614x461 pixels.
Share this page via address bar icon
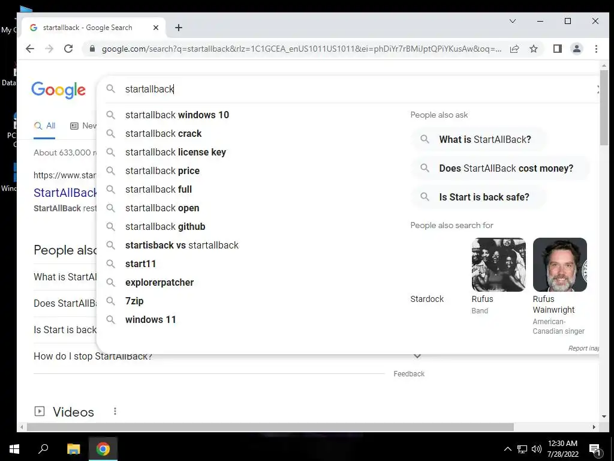[514, 49]
